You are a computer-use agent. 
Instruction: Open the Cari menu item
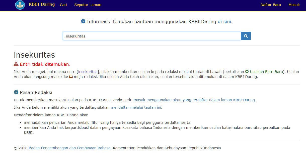63,5
